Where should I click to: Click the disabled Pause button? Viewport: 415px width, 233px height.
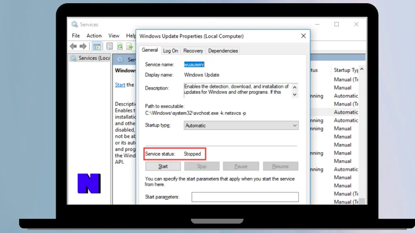coord(241,166)
